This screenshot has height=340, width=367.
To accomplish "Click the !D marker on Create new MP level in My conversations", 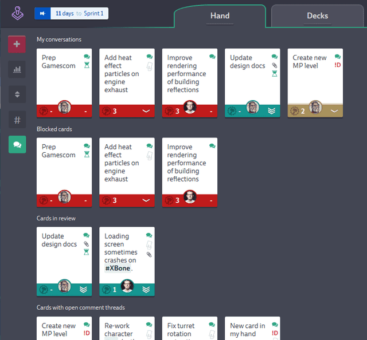I will tap(338, 65).
